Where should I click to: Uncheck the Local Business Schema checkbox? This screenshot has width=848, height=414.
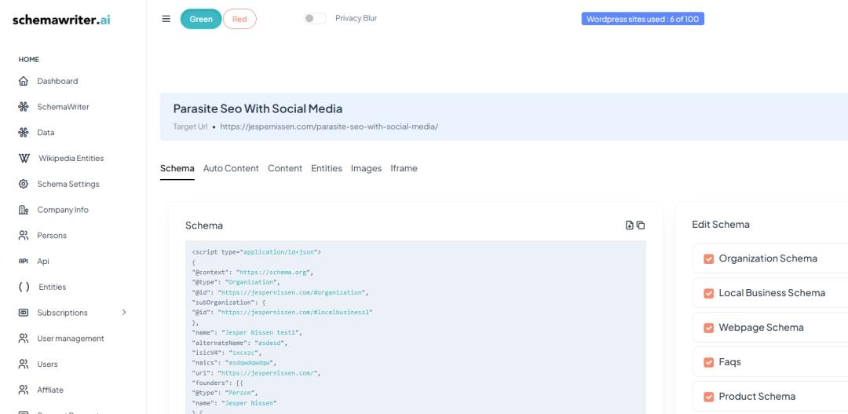click(708, 293)
